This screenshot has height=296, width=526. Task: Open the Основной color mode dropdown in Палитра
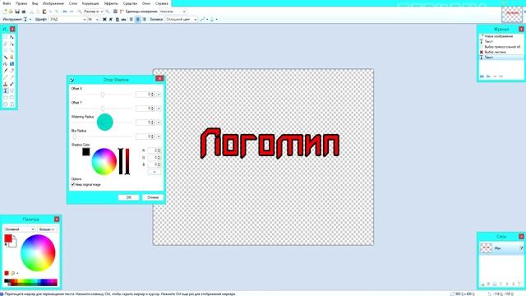[20, 229]
